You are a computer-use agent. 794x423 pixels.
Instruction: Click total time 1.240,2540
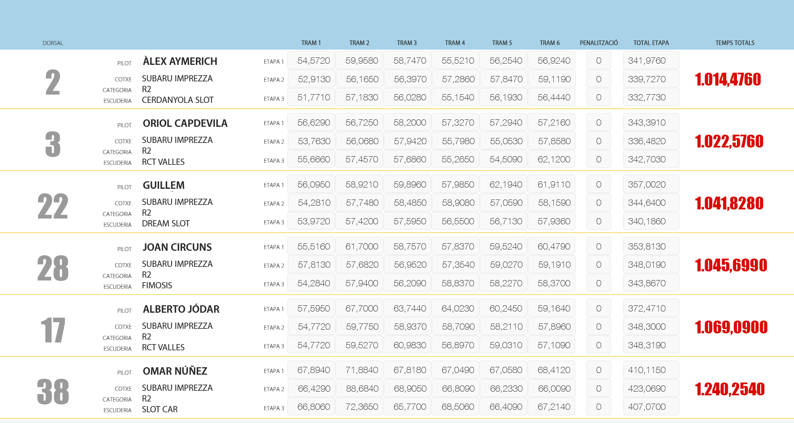coord(729,389)
